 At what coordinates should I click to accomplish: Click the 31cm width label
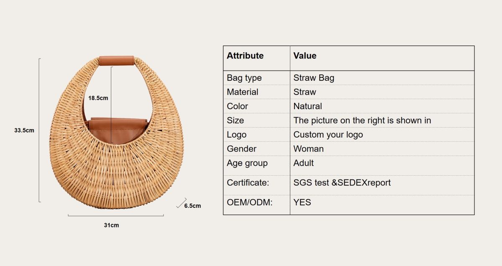[x=112, y=225]
